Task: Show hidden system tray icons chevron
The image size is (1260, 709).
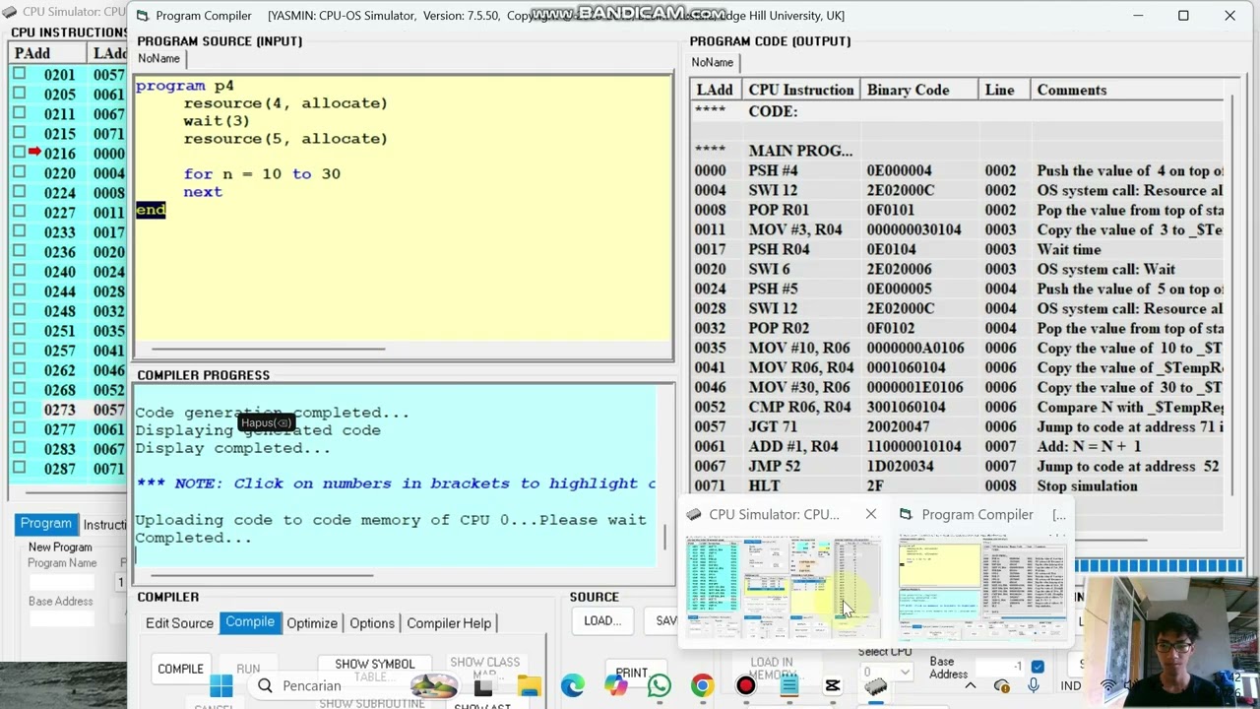Action: 970,685
